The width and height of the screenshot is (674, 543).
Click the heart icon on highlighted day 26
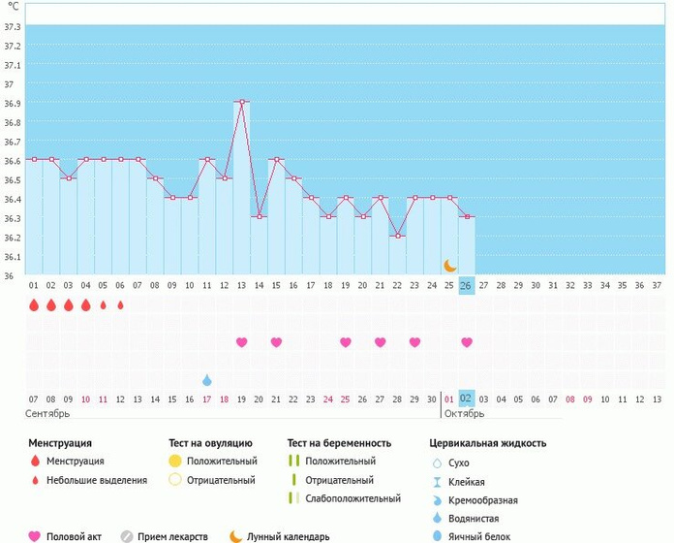467,342
